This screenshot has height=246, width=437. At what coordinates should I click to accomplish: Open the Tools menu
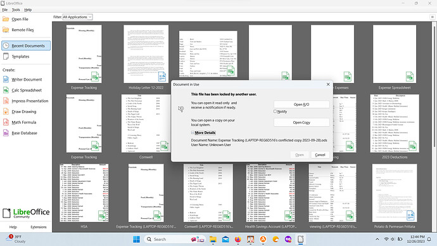16,10
